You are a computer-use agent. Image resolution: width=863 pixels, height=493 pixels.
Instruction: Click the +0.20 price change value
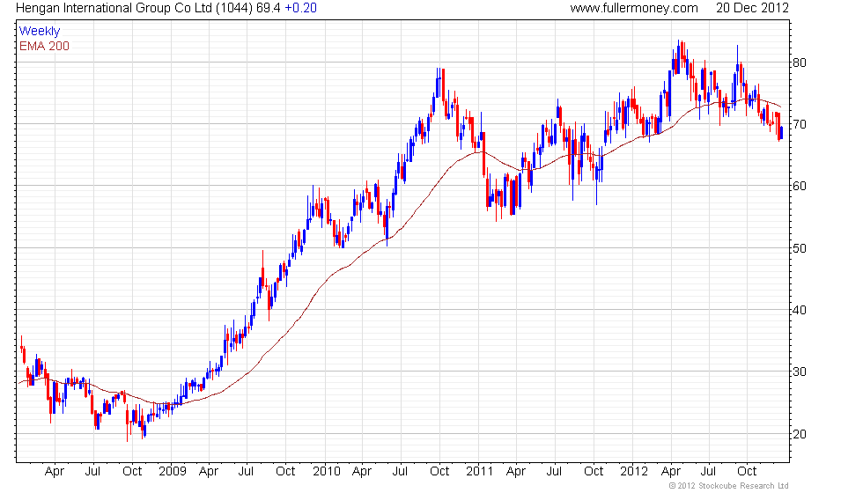[301, 8]
